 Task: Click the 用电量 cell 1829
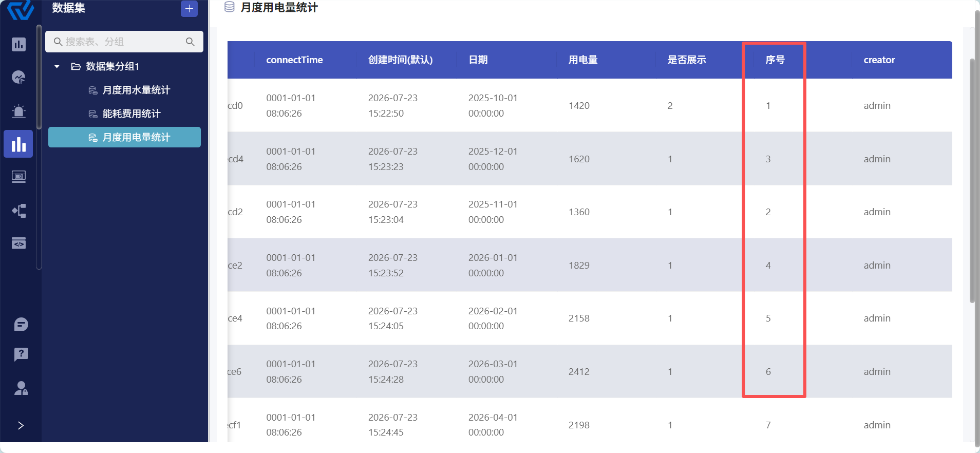tap(579, 265)
